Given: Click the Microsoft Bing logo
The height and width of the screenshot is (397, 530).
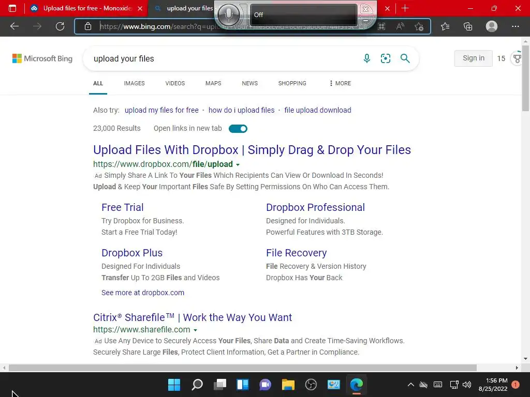Looking at the screenshot, I should [42, 58].
